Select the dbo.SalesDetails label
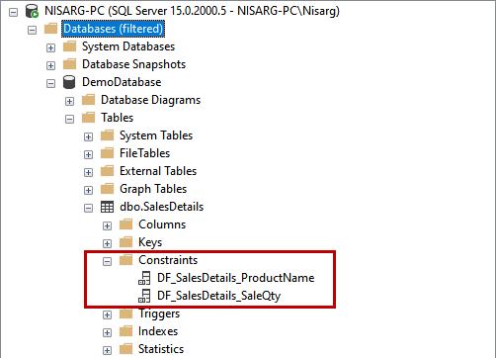 click(162, 207)
